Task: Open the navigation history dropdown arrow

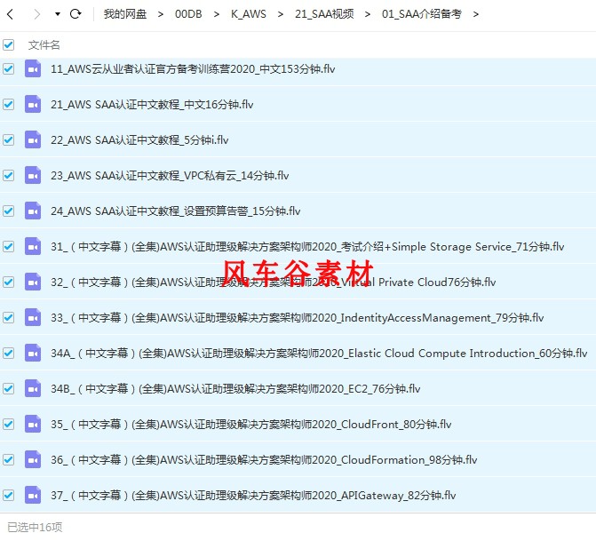Action: click(x=58, y=14)
